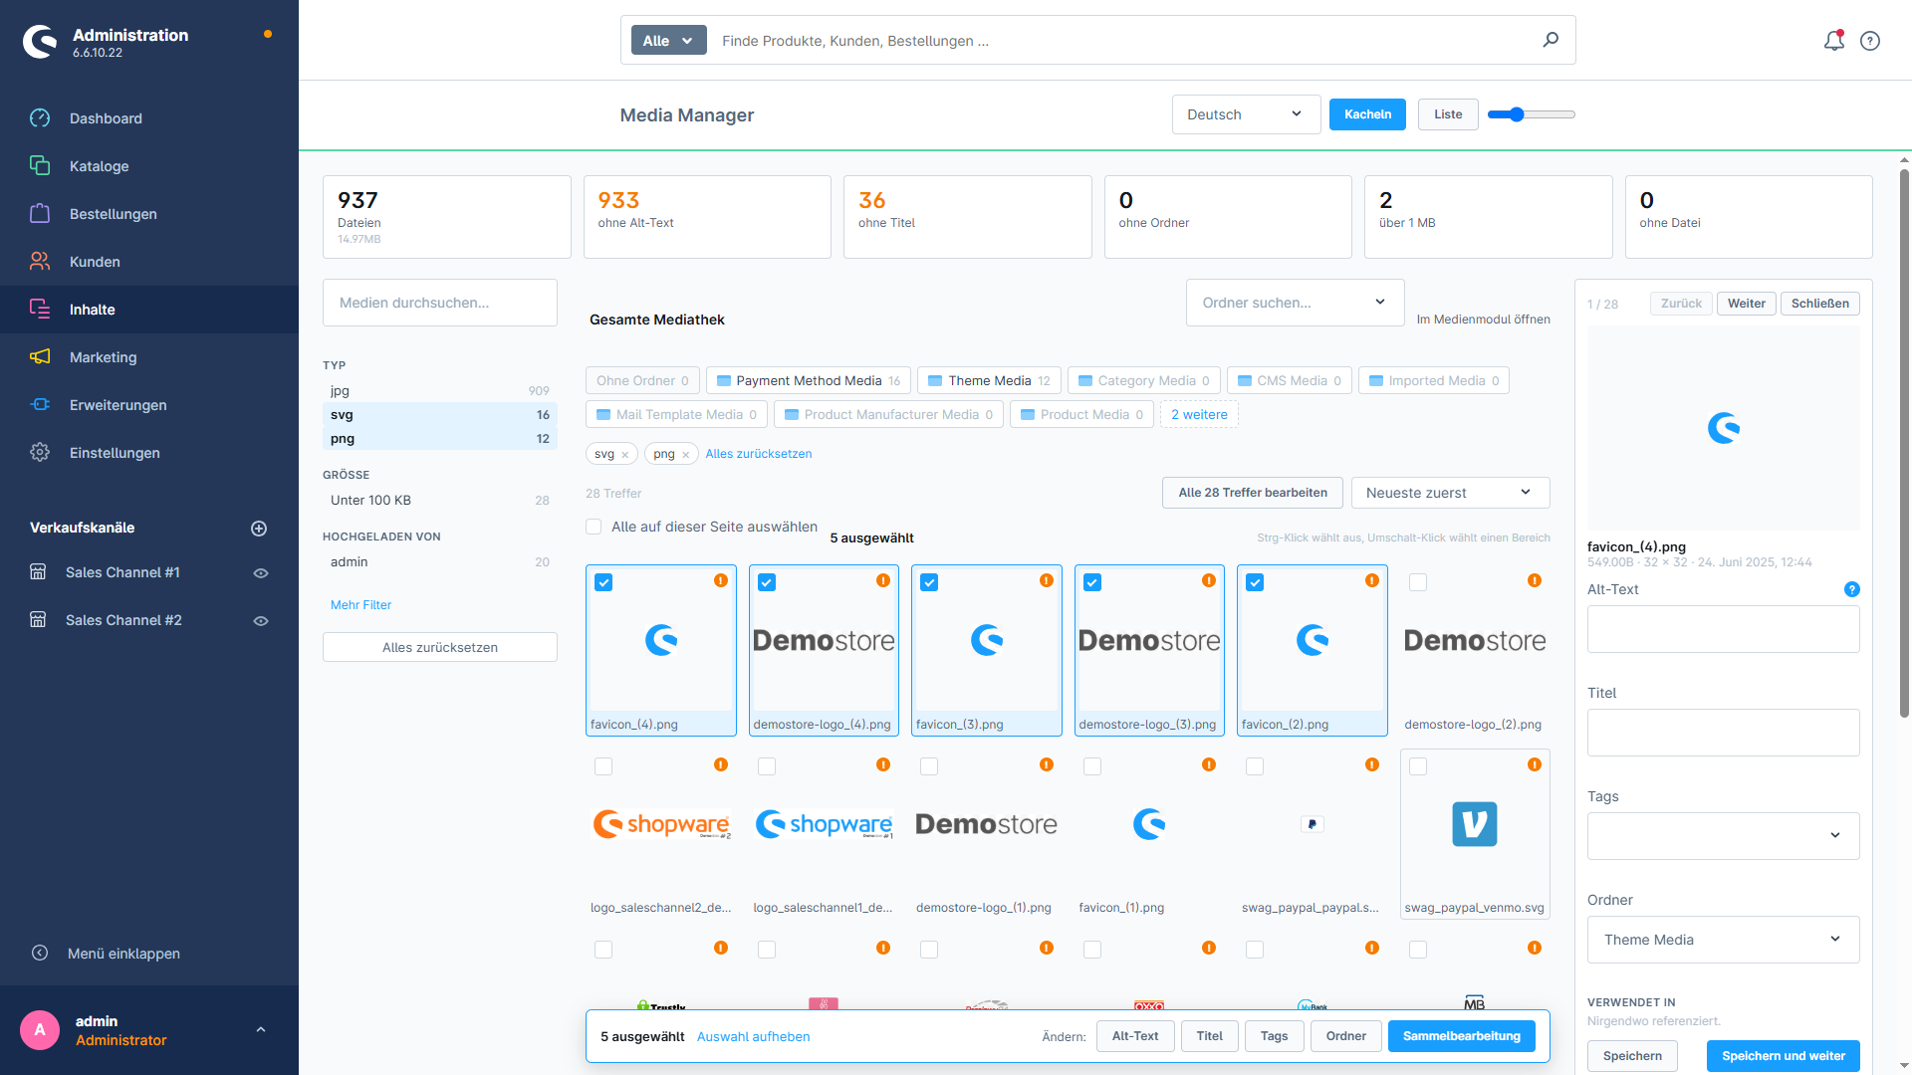Open notifications bell icon

(x=1833, y=41)
